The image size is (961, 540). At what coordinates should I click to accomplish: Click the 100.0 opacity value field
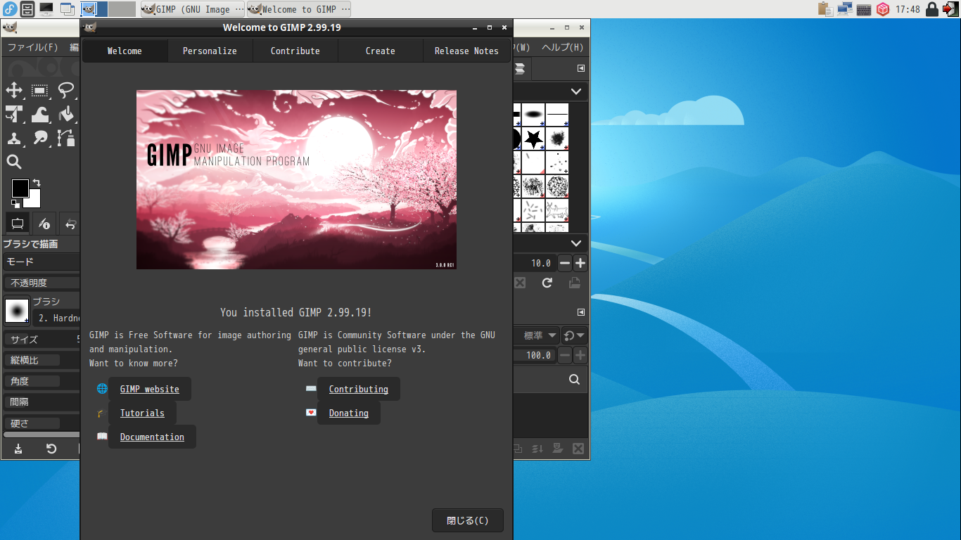coord(535,355)
